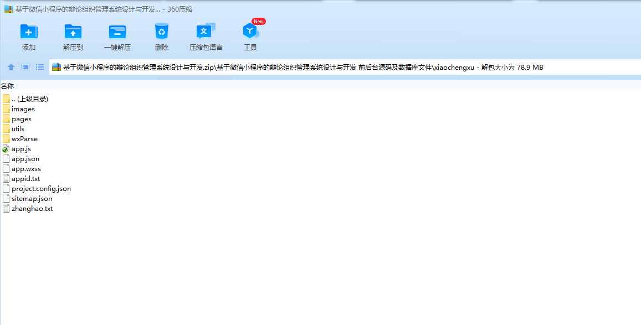Image resolution: width=641 pixels, height=325 pixels.
Task: Switch to the list view icon
Action: [40, 67]
